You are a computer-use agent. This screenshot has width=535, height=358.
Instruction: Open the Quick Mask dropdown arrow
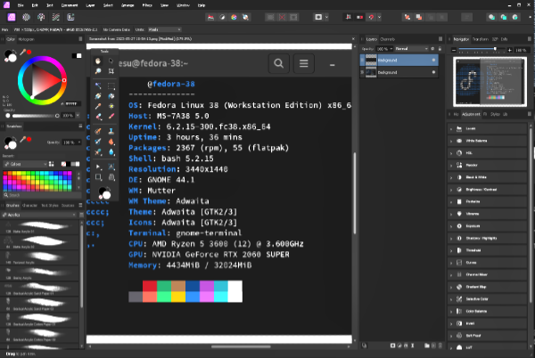(326, 17)
